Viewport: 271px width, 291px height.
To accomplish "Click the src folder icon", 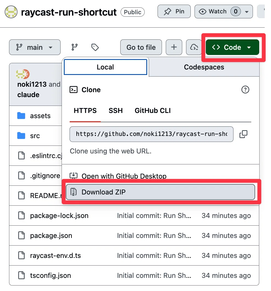I will [x=21, y=135].
